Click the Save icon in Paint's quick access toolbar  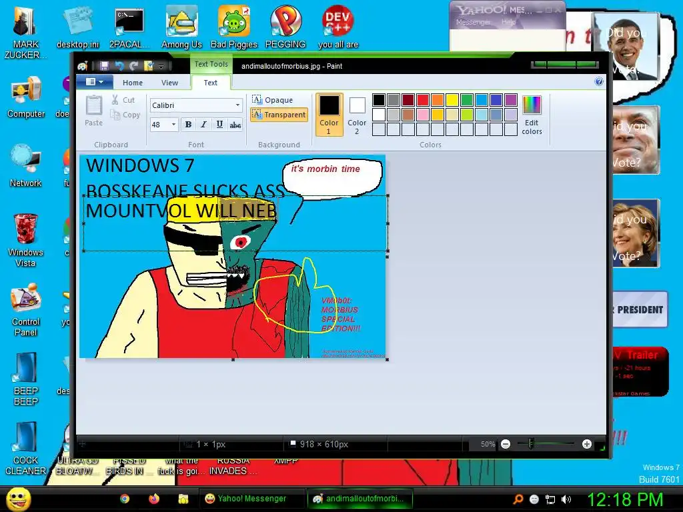(x=104, y=66)
